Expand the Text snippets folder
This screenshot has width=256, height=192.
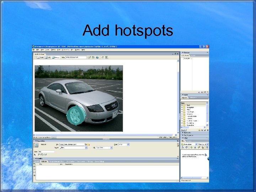182,105
